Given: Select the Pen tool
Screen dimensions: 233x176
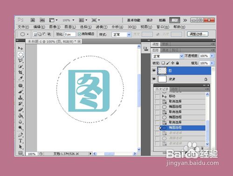Looking at the screenshot, I should tap(21, 135).
